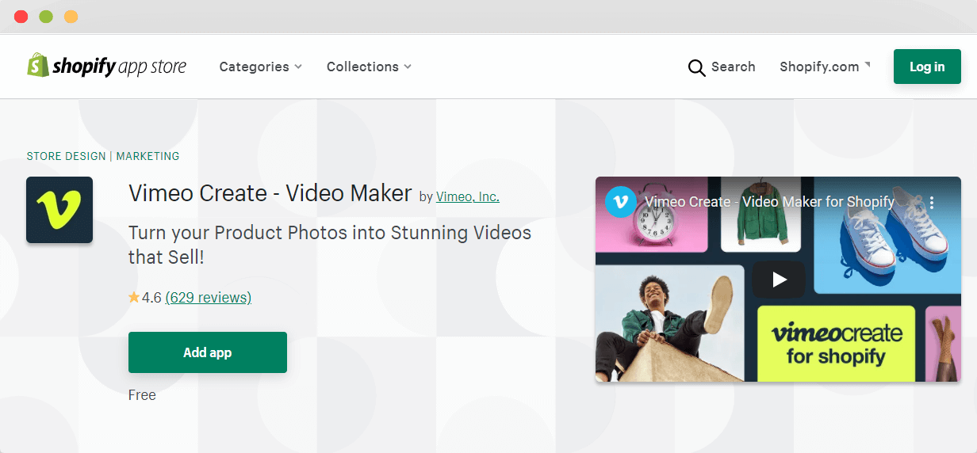
Task: Open the Categories dropdown menu
Action: 260,67
